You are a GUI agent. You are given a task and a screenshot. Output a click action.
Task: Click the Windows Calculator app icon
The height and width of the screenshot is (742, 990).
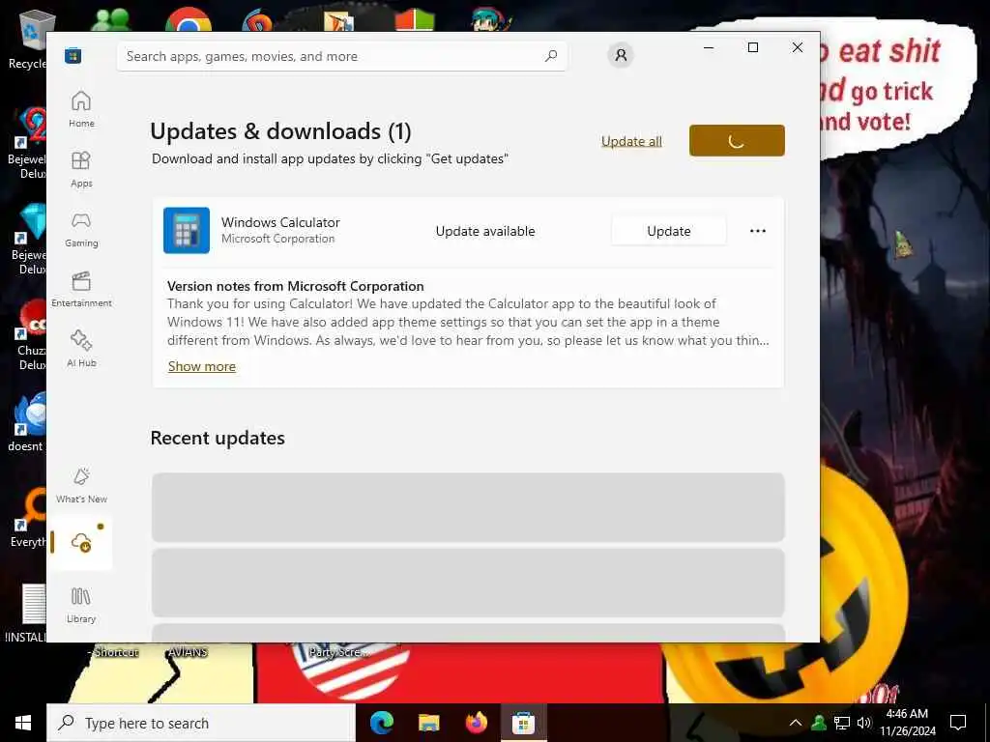pos(187,230)
